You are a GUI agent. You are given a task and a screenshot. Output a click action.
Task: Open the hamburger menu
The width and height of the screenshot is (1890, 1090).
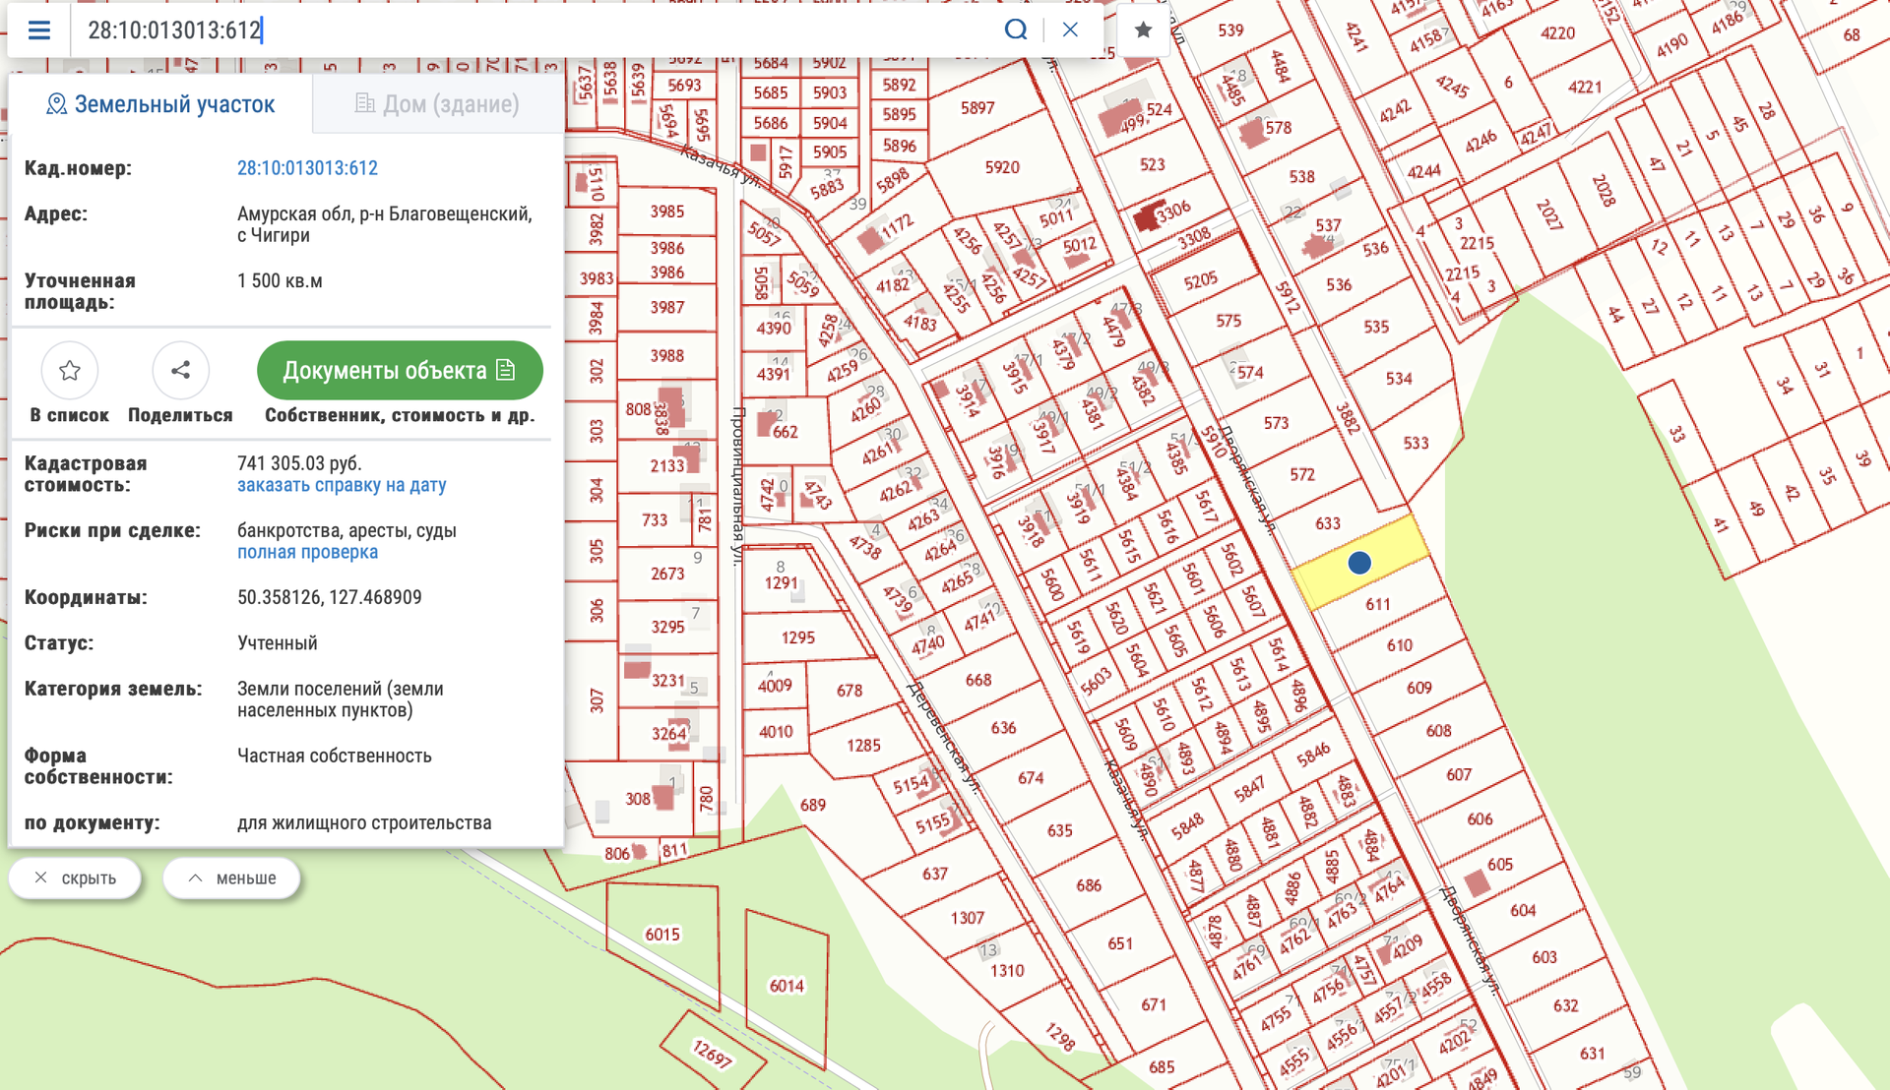coord(39,30)
